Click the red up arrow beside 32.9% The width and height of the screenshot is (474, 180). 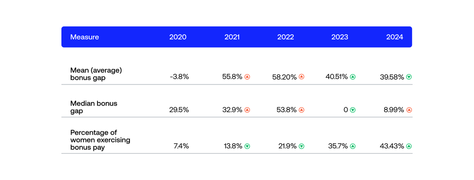(x=247, y=110)
